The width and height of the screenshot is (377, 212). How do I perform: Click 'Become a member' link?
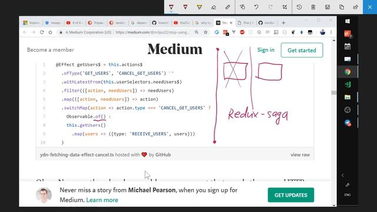tap(51, 50)
